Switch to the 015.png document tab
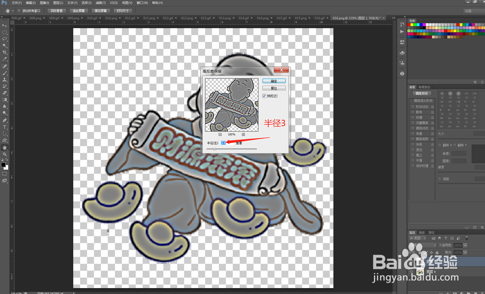Image resolution: width=485 pixels, height=294 pixels. point(302,18)
